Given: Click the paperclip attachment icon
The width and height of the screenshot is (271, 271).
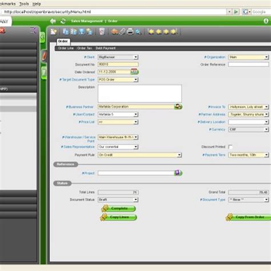Looking at the screenshot, I should pos(122,31).
